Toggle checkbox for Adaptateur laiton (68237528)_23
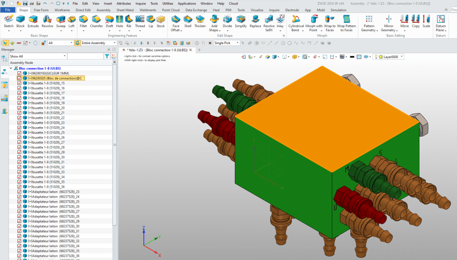The width and height of the screenshot is (457, 260). (x=19, y=191)
